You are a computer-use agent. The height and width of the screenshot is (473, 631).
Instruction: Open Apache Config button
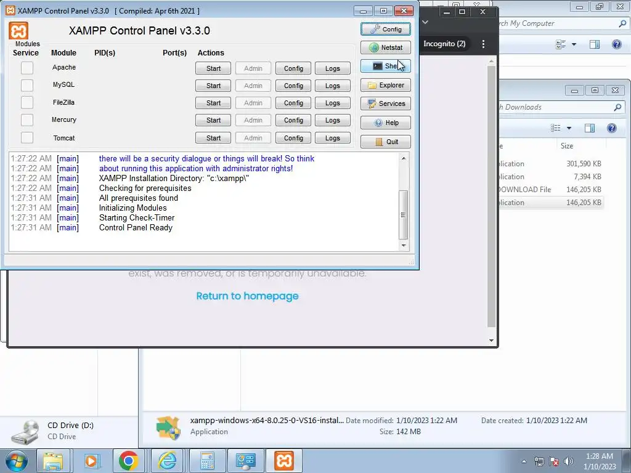click(x=293, y=68)
